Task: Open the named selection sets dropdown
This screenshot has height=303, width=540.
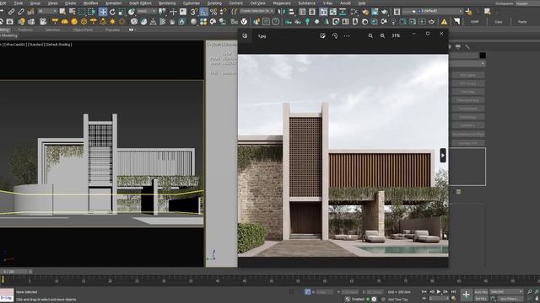Action: [x=256, y=11]
